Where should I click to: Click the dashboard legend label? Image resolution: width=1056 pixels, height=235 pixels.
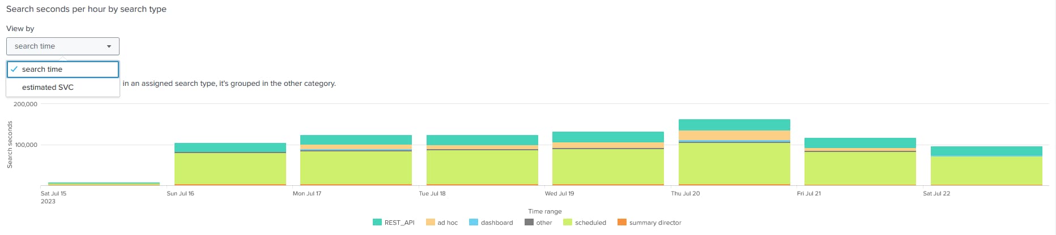pyautogui.click(x=497, y=223)
